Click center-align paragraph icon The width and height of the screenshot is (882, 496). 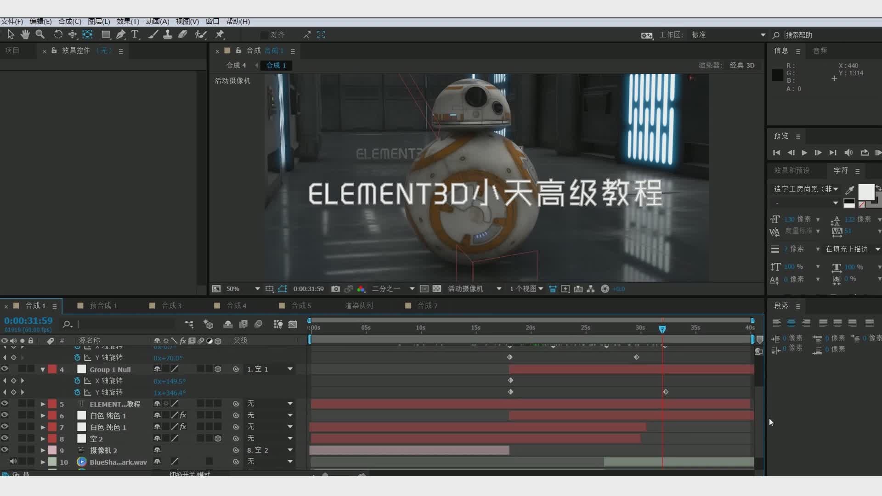(x=791, y=323)
